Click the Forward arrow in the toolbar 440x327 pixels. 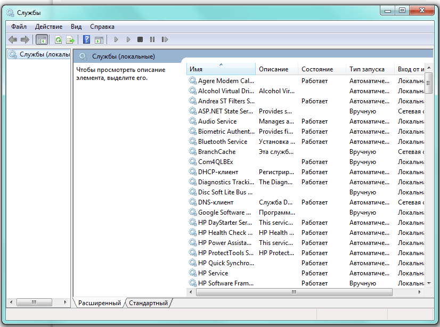[x=25, y=39]
